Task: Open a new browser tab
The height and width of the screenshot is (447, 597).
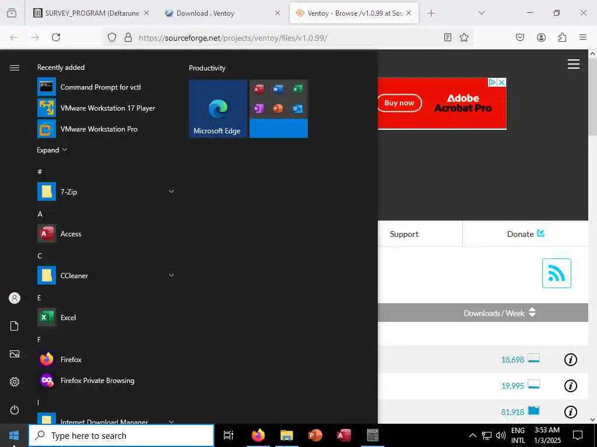Action: pos(431,13)
